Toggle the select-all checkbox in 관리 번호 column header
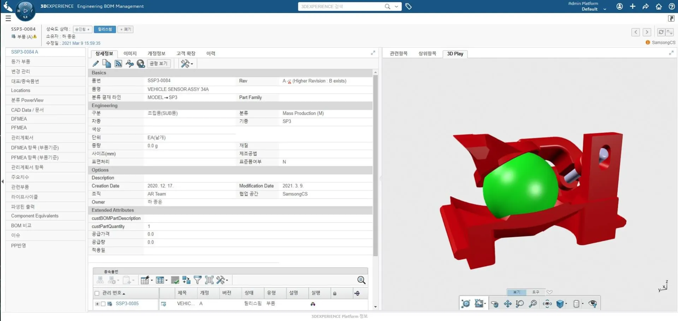 (x=96, y=293)
